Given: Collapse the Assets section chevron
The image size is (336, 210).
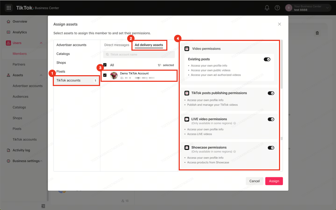Looking at the screenshot, I should [41, 75].
